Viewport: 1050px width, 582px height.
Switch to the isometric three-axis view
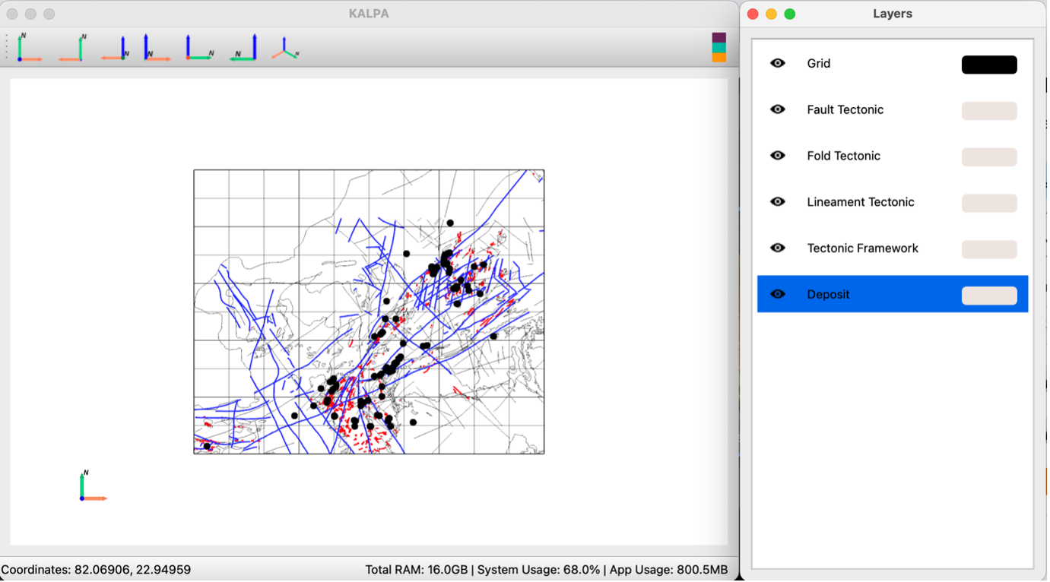(286, 48)
